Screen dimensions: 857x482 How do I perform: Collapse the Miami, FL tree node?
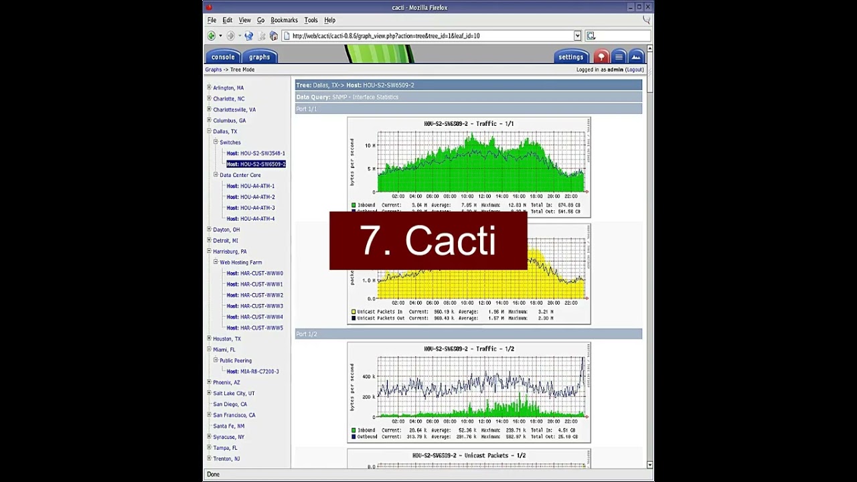pyautogui.click(x=209, y=349)
